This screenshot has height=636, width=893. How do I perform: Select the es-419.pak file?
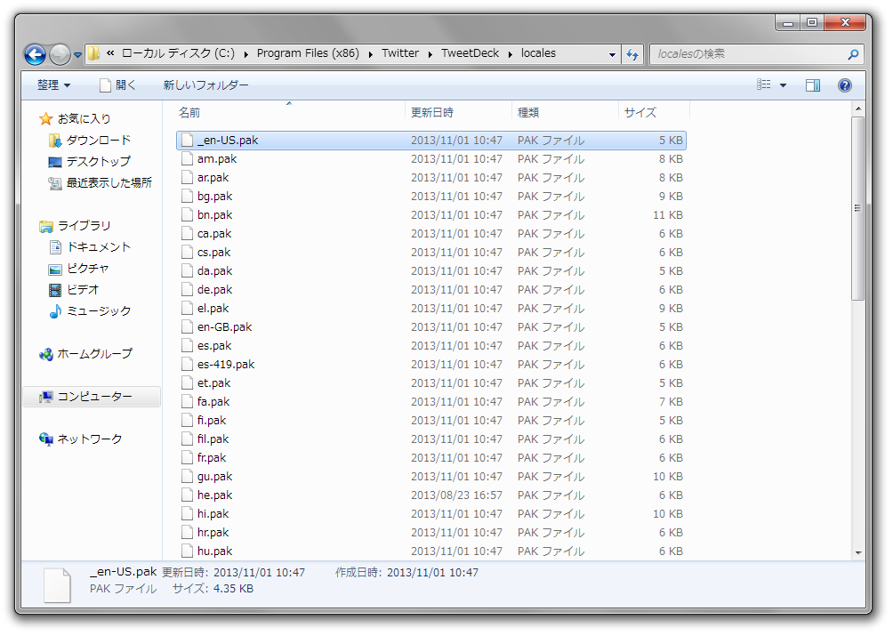click(x=431, y=365)
